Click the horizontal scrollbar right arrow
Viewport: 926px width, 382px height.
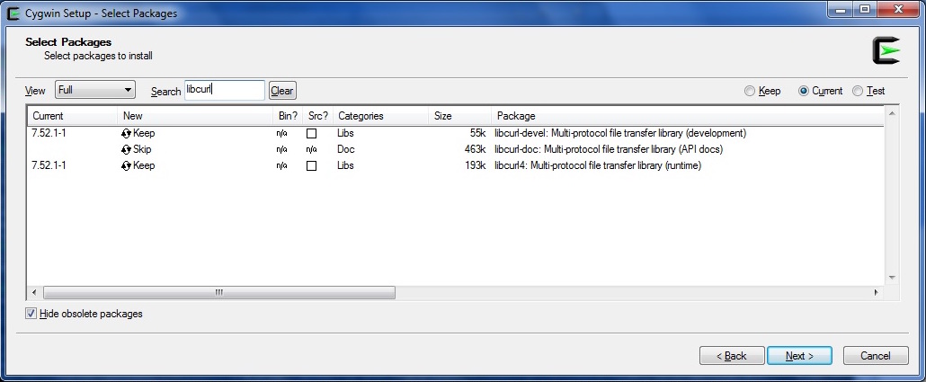point(876,292)
